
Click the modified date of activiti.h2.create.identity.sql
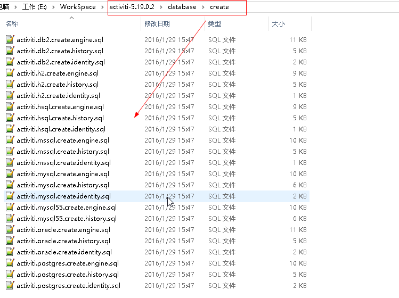tap(169, 96)
